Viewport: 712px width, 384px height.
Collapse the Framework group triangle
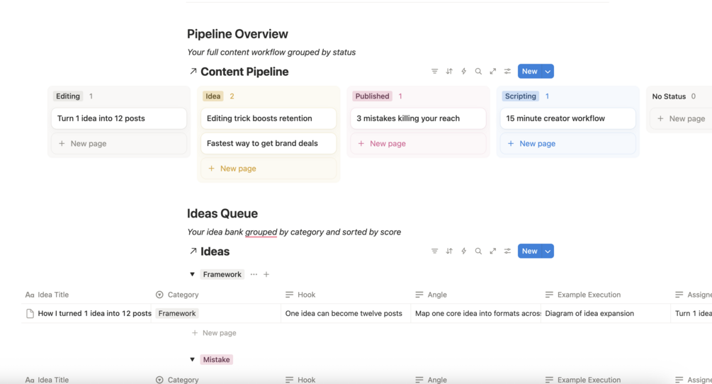pos(192,274)
